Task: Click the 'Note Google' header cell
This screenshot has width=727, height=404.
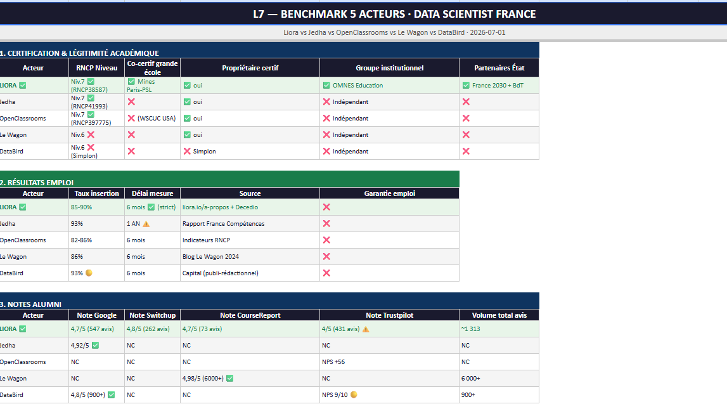Action: [x=96, y=315]
